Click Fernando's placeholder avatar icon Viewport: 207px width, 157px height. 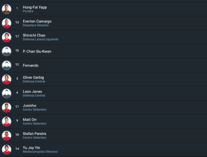click(7, 65)
